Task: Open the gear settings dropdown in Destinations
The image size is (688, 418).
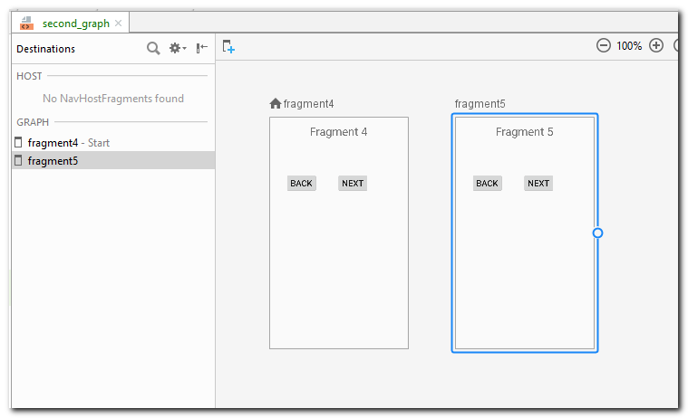Action: click(x=177, y=48)
